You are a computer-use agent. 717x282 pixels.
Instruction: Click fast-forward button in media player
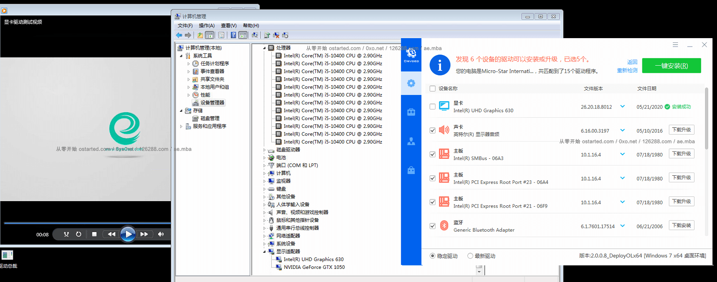click(144, 234)
